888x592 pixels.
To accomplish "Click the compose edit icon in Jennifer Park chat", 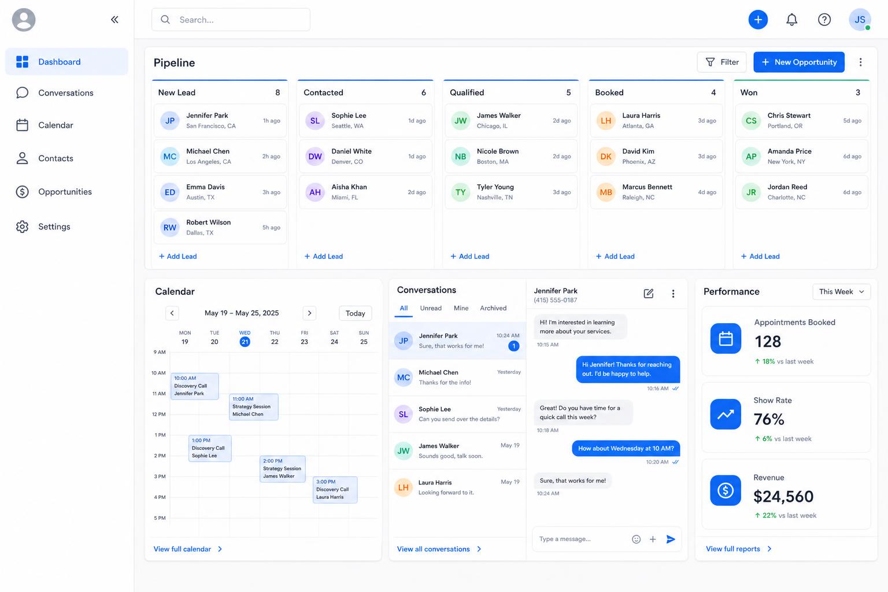I will 649,294.
